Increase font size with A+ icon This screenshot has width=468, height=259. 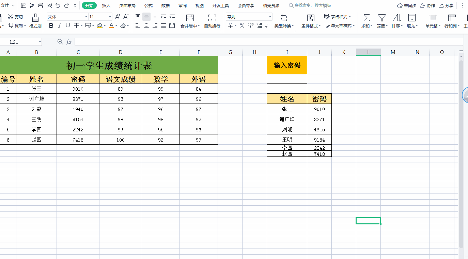click(118, 17)
